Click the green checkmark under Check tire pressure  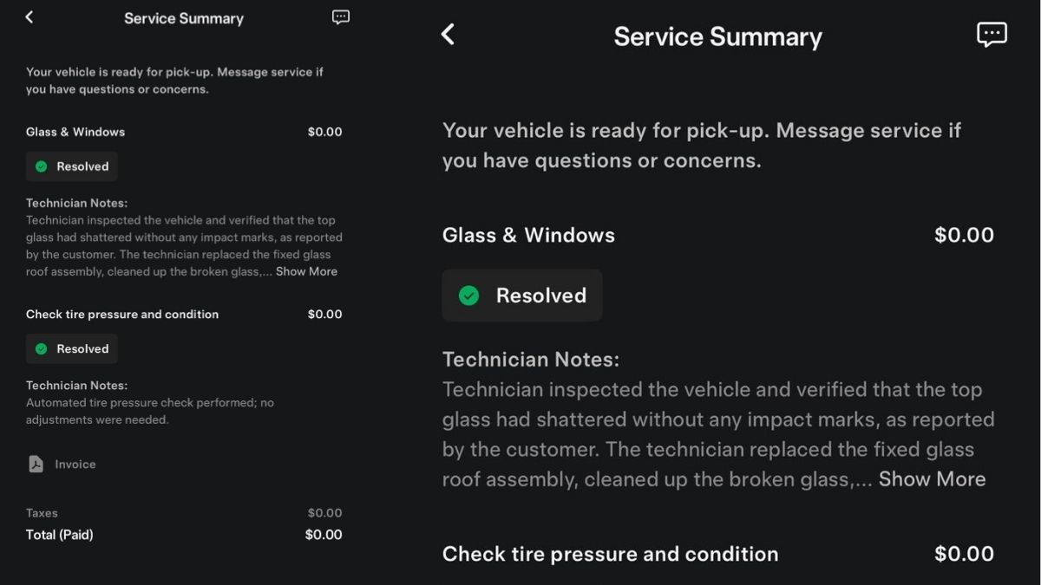click(43, 348)
